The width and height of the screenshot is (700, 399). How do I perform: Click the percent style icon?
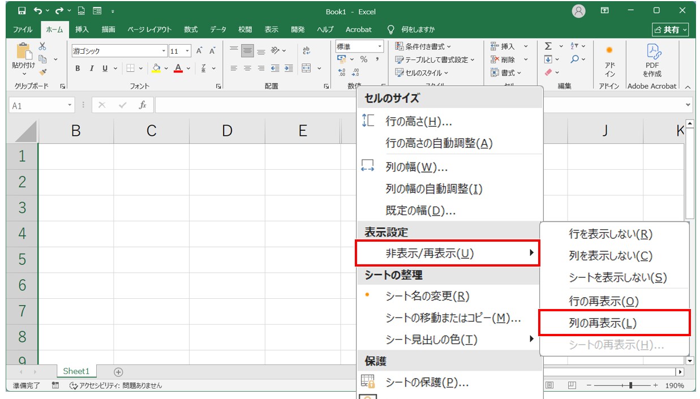(x=364, y=59)
